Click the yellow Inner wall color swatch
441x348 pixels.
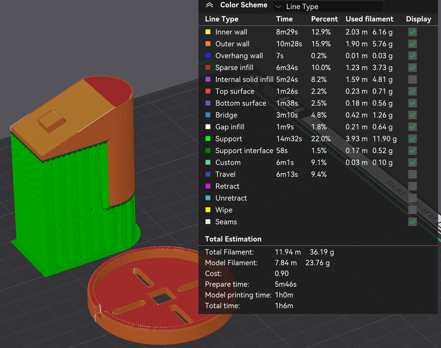[208, 32]
